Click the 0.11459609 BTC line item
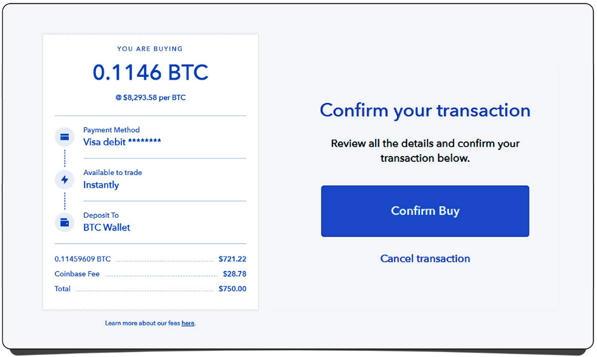Screen dimensions: 597x357 (x=83, y=259)
